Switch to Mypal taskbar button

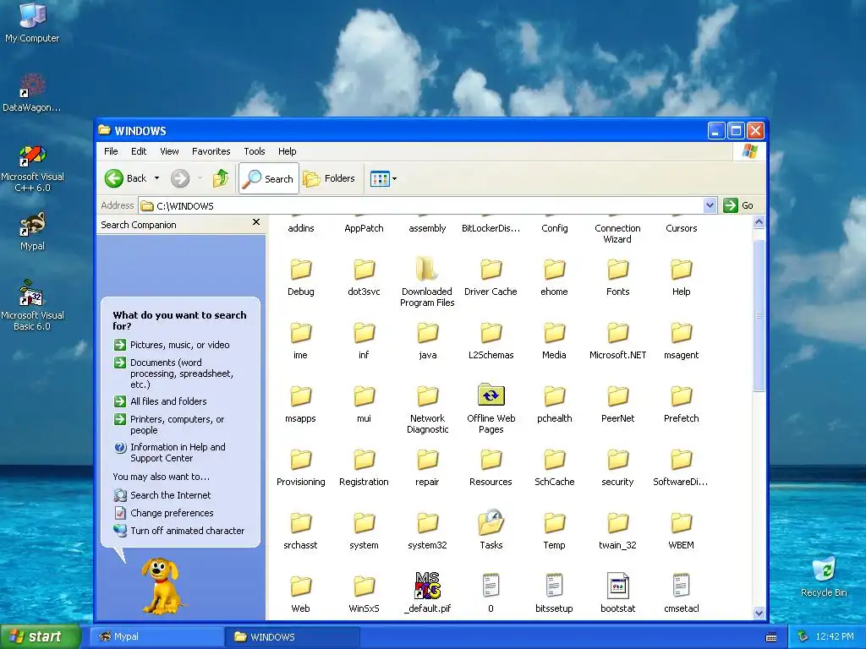pyautogui.click(x=156, y=636)
